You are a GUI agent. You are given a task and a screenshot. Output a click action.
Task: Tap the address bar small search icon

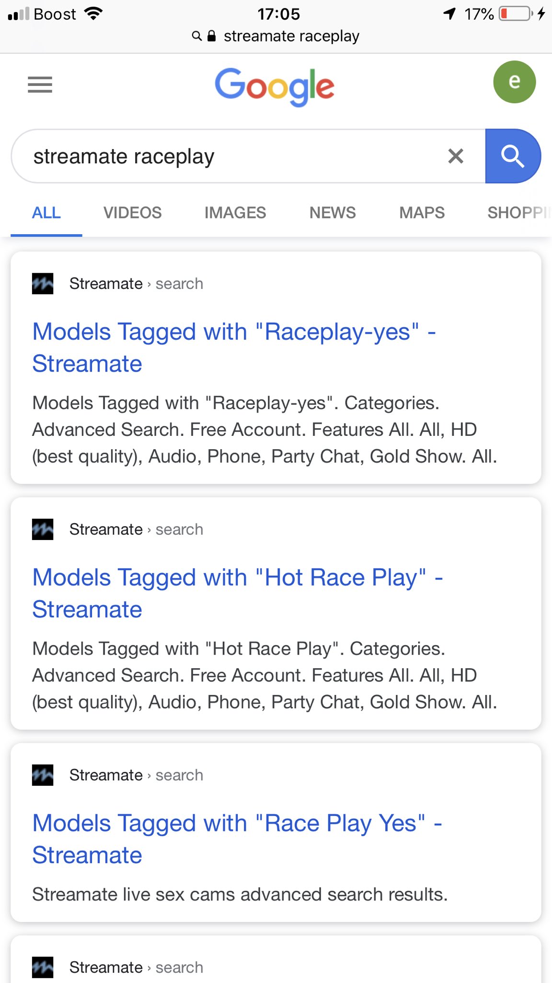coord(196,36)
